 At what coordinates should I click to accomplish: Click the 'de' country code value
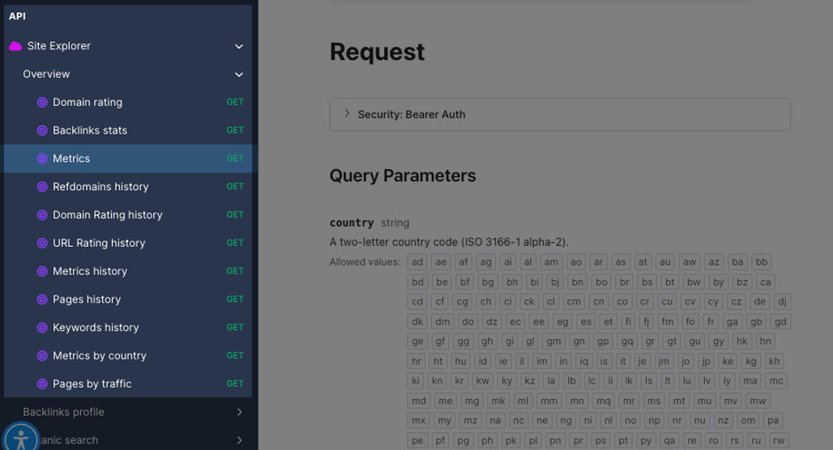[x=760, y=302]
